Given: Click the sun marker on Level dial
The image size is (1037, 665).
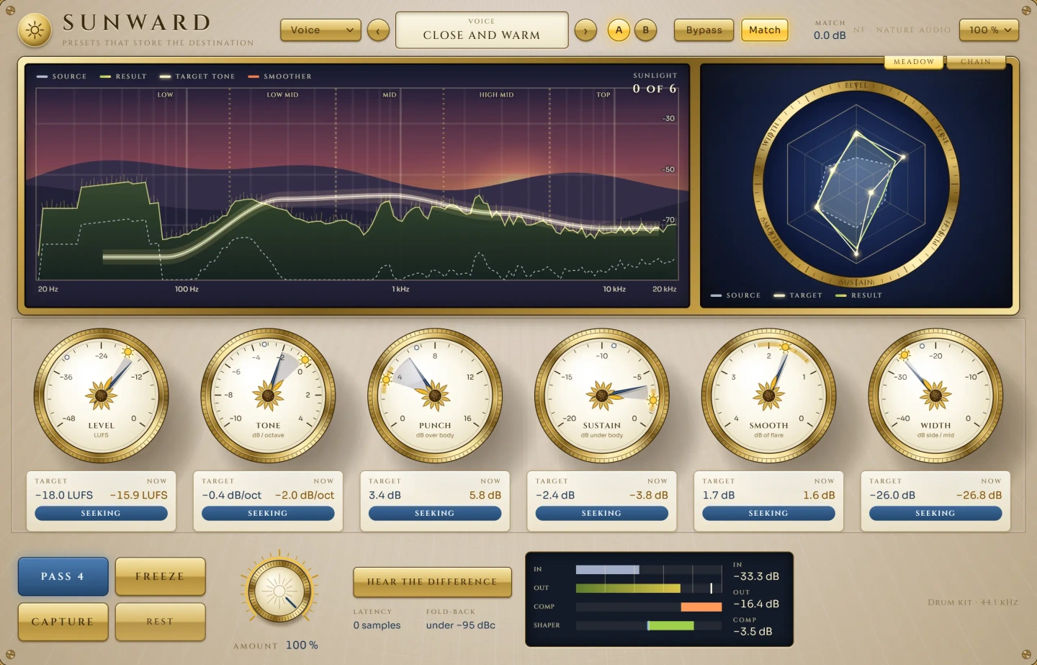Looking at the screenshot, I should pyautogui.click(x=127, y=352).
